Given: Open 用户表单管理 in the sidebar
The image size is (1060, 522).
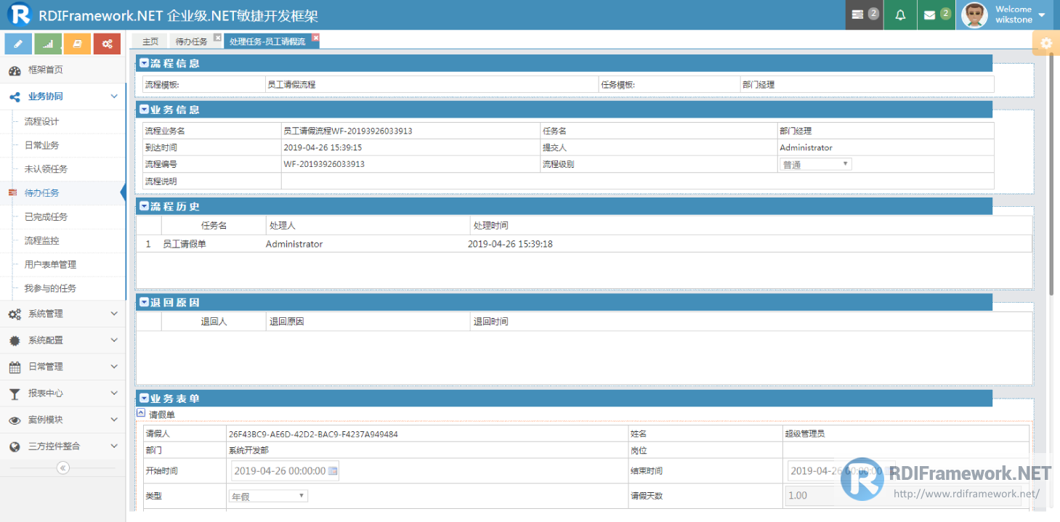Looking at the screenshot, I should pos(50,264).
